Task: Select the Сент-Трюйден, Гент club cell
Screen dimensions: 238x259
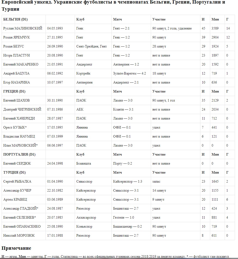Action: point(92,46)
